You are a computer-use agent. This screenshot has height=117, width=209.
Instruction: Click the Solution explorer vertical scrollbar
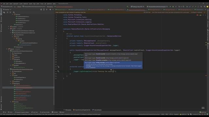click(54, 77)
